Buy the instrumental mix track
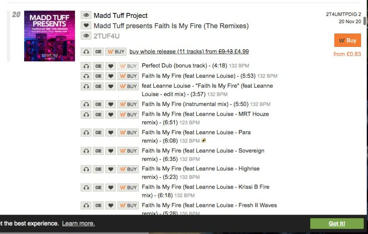The height and width of the screenshot is (234, 368). coord(128,104)
